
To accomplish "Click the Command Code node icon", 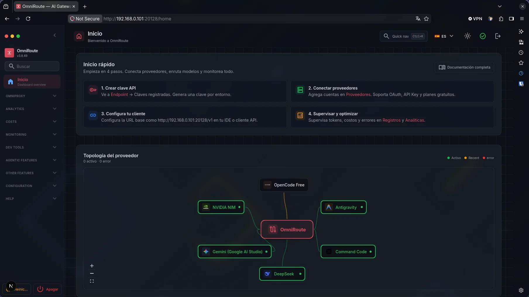I will tap(329, 251).
